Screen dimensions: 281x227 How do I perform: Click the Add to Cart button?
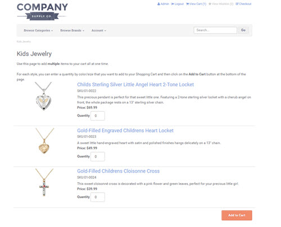(237, 215)
